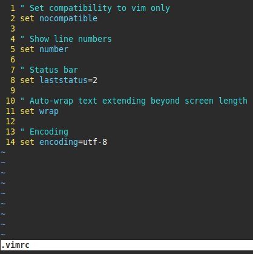Place cursor on 'nocompatible' in line 2
The width and height of the screenshot is (253, 254).
(x=68, y=18)
